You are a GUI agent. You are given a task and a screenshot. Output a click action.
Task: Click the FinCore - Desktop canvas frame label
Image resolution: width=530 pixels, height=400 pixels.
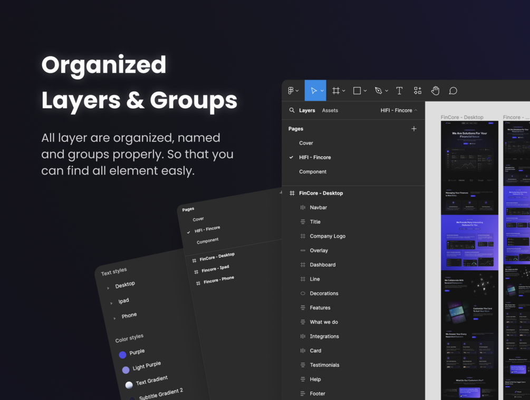coord(462,117)
